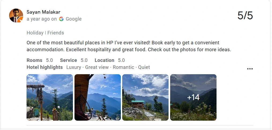The height and width of the screenshot is (130, 272).
Task: Open the three-dot more options menu
Action: (250, 69)
